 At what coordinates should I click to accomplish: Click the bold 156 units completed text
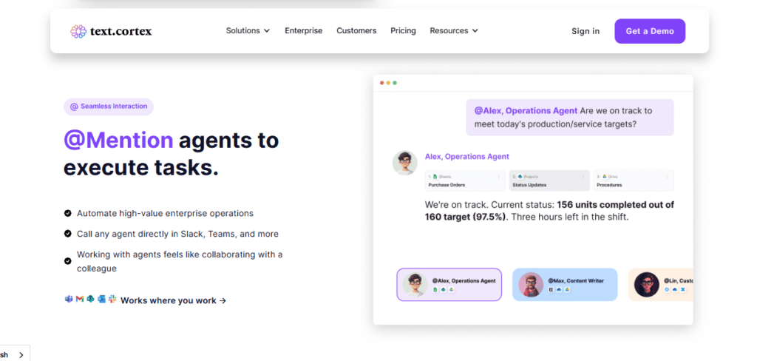click(549, 211)
